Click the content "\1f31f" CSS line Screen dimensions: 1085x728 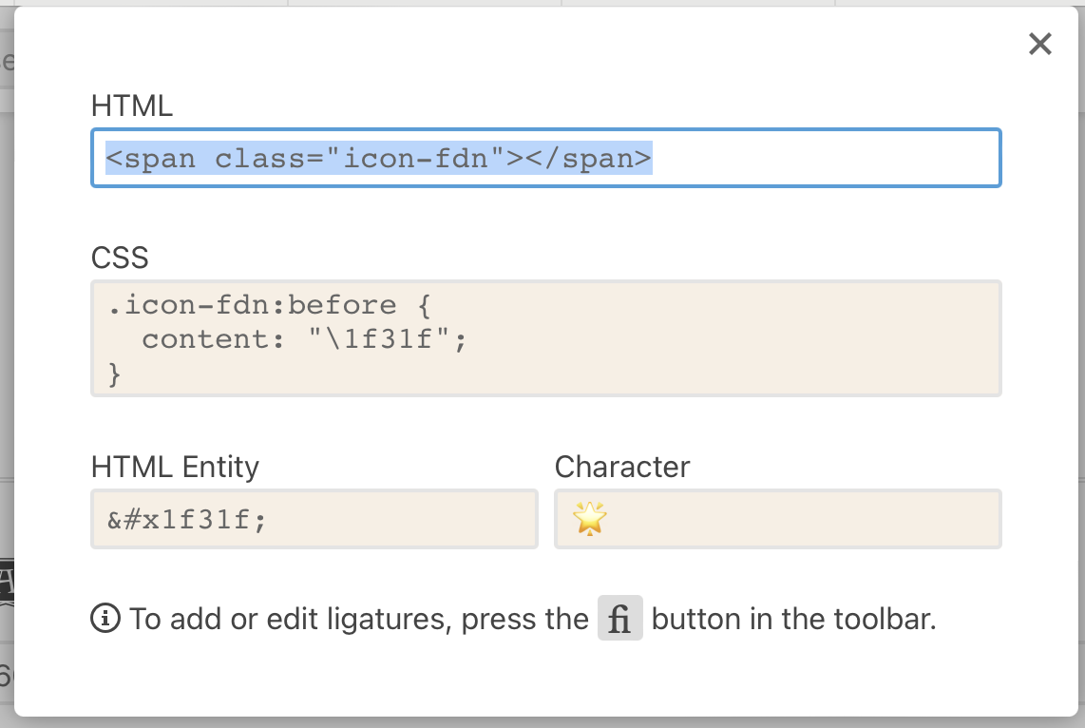tap(304, 339)
